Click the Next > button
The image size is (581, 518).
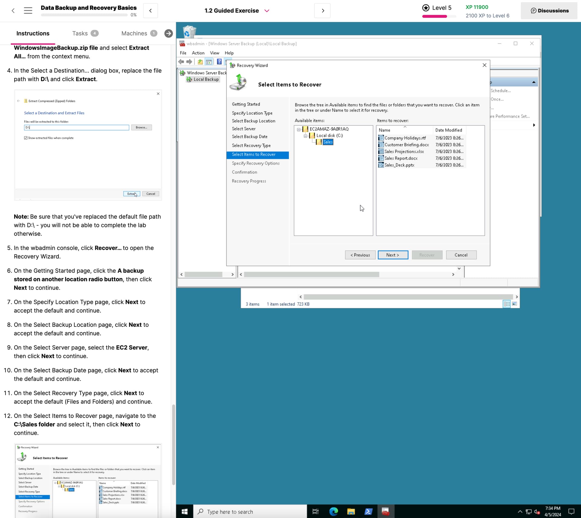pos(393,255)
